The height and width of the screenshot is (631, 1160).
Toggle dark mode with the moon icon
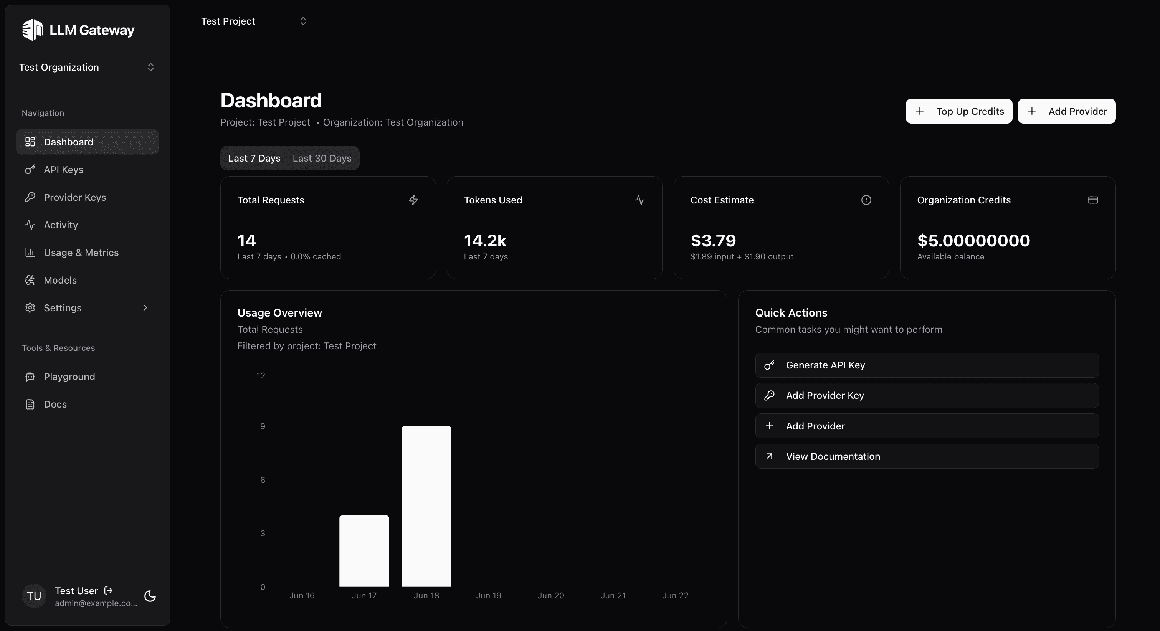(150, 596)
